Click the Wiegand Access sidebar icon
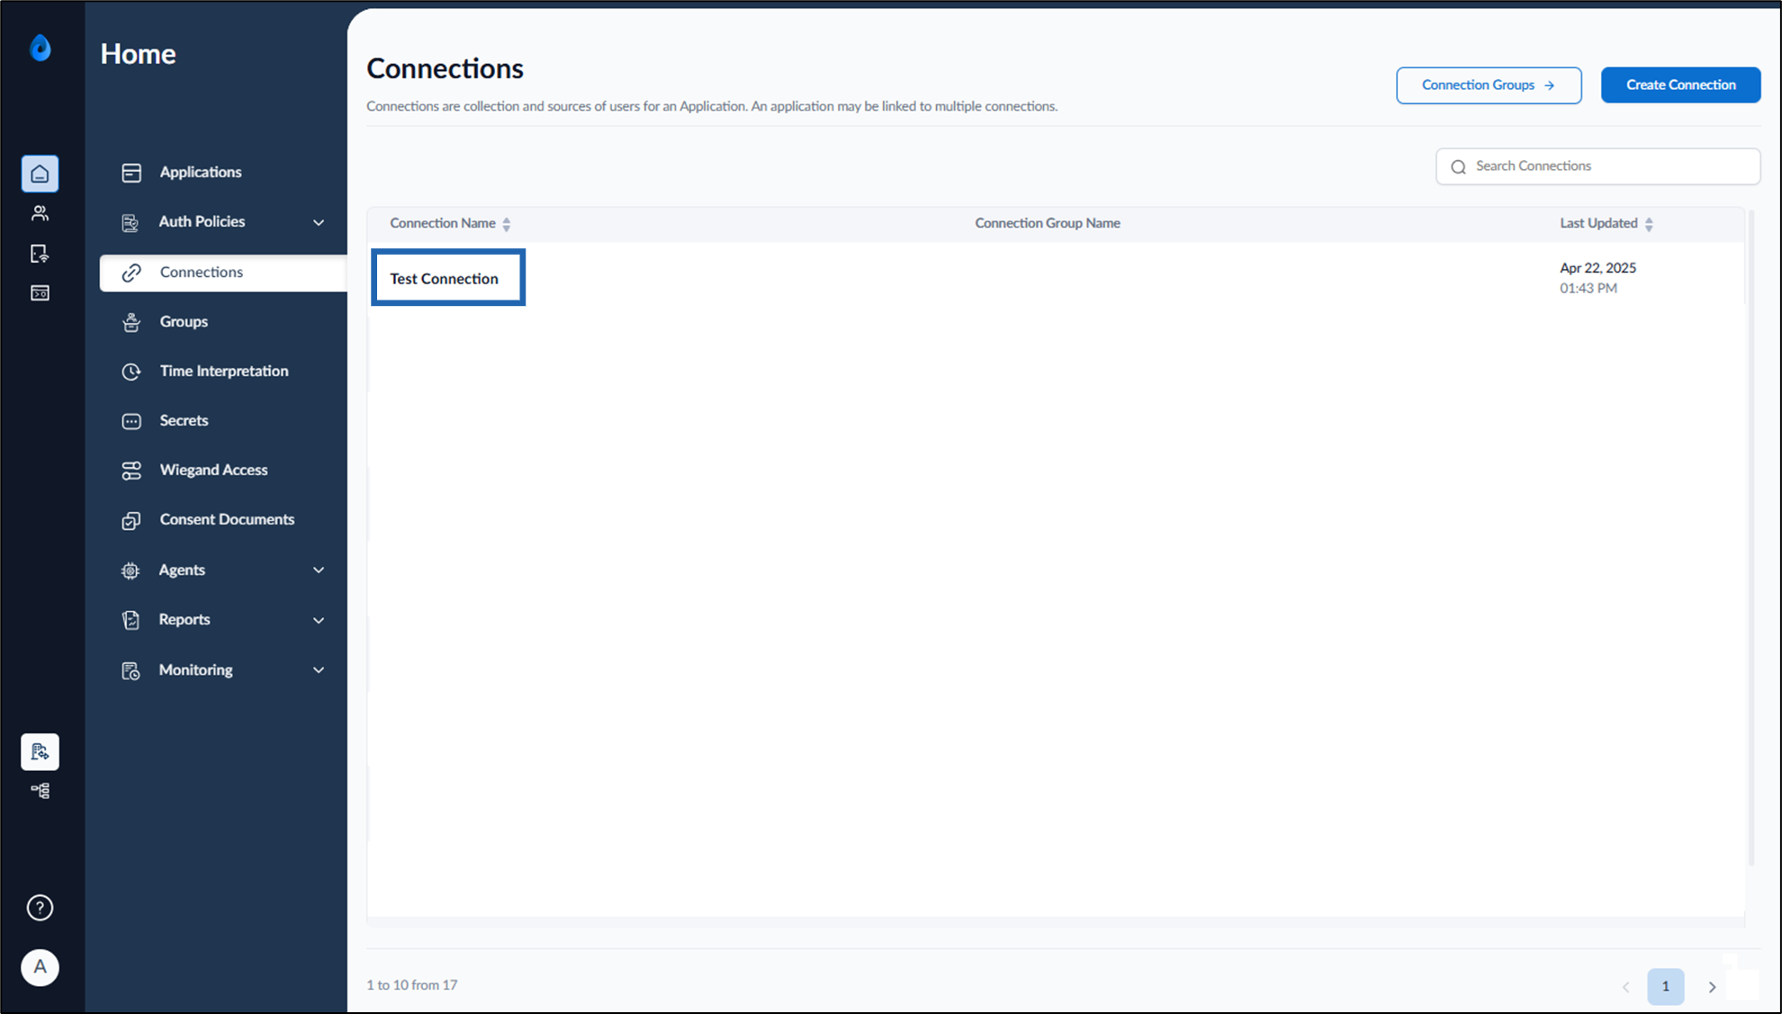Screen dimensions: 1782x1014 (131, 471)
